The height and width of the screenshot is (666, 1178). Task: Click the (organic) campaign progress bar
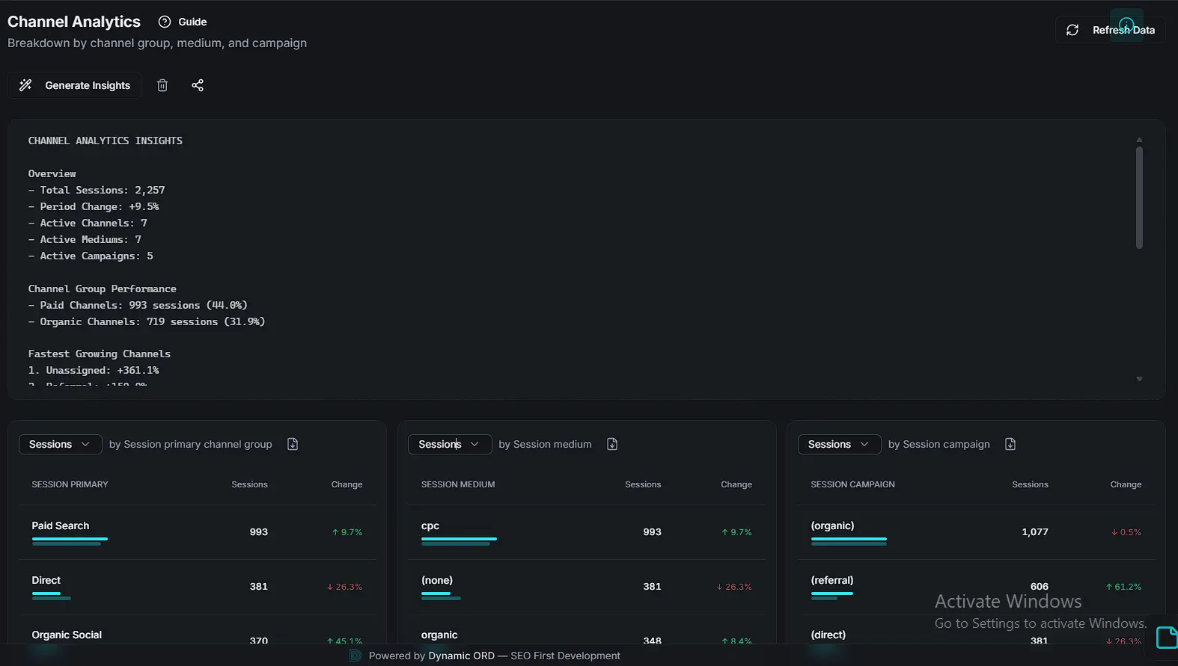(x=849, y=541)
